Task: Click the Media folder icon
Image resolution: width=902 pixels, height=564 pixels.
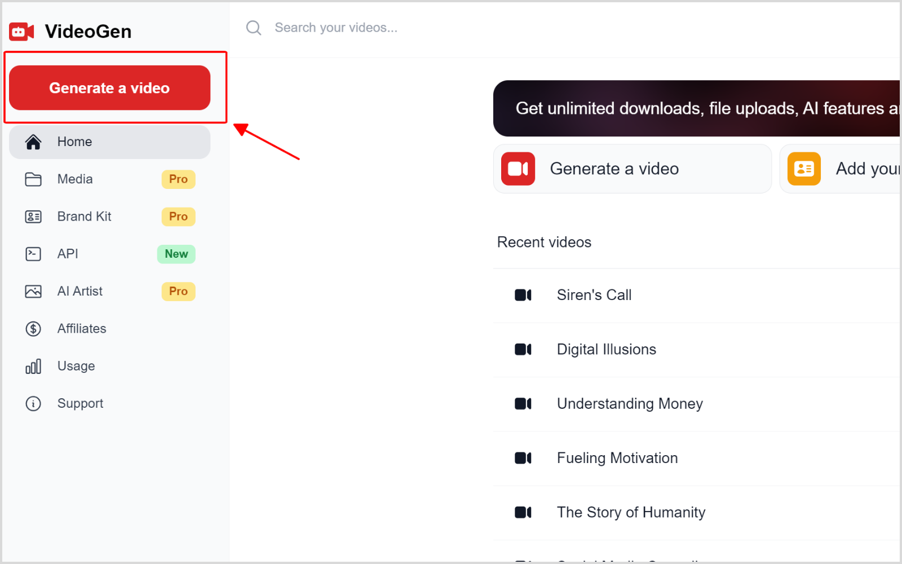Action: 33,179
